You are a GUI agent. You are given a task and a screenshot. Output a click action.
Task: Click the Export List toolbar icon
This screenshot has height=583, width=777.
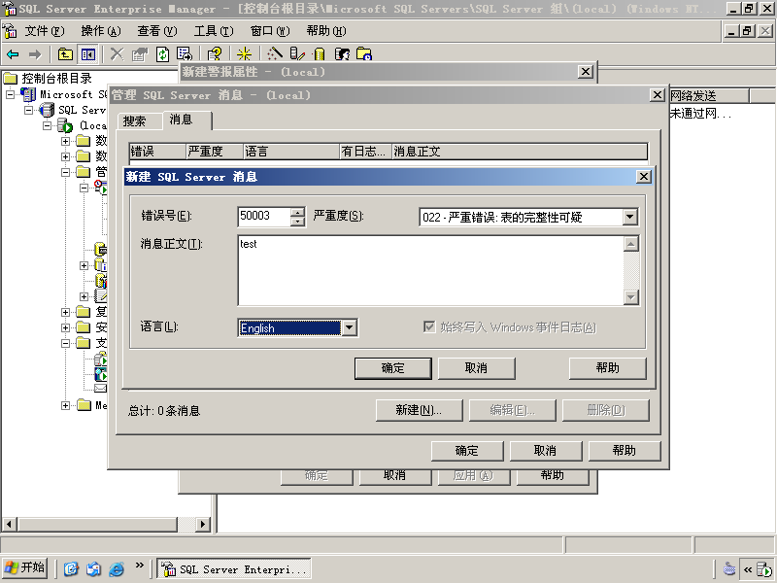(185, 54)
